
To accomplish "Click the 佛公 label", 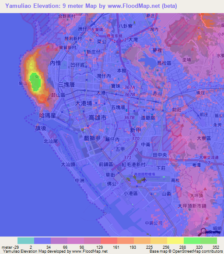I will (112, 184).
